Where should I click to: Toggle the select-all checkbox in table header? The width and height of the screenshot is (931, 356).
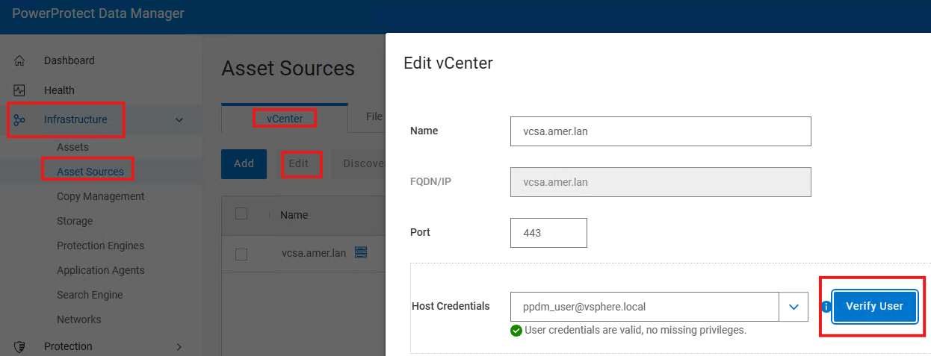coord(241,214)
